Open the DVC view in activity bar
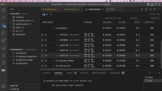 [x=3, y=70]
